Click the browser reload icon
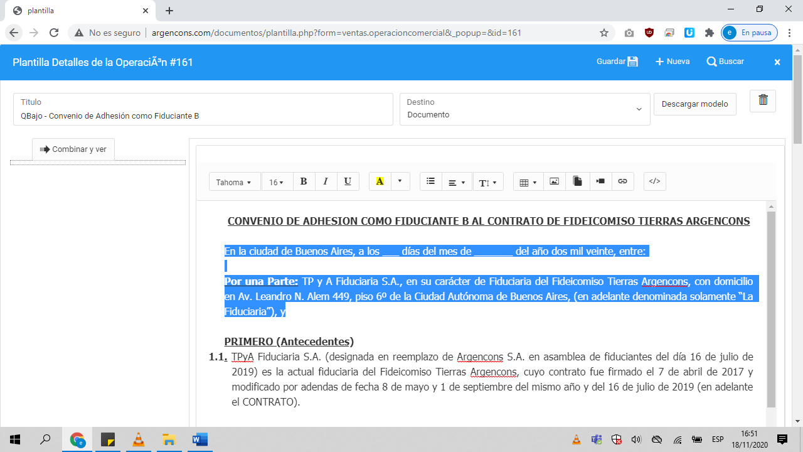803x452 pixels. click(x=54, y=33)
